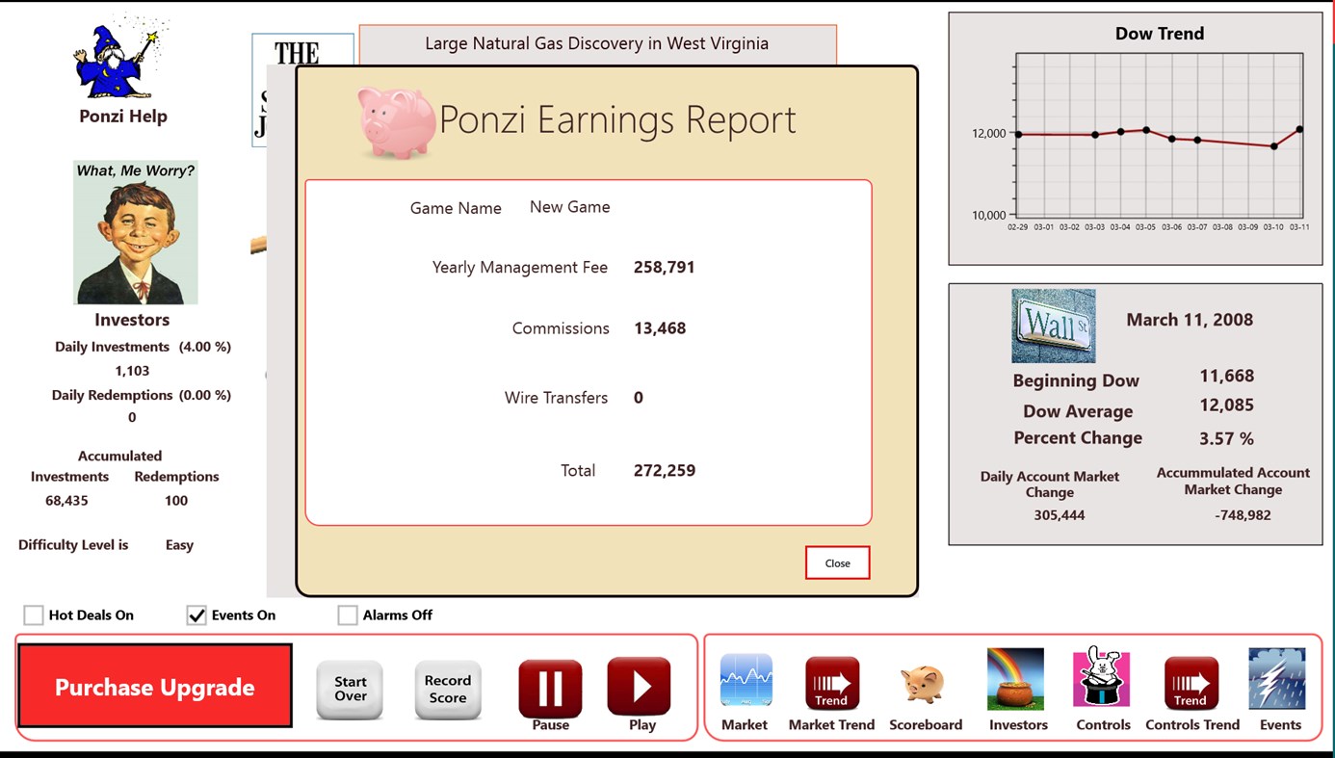Click the Investors rainbow pot icon
Image resolution: width=1335 pixels, height=758 pixels.
1016,679
